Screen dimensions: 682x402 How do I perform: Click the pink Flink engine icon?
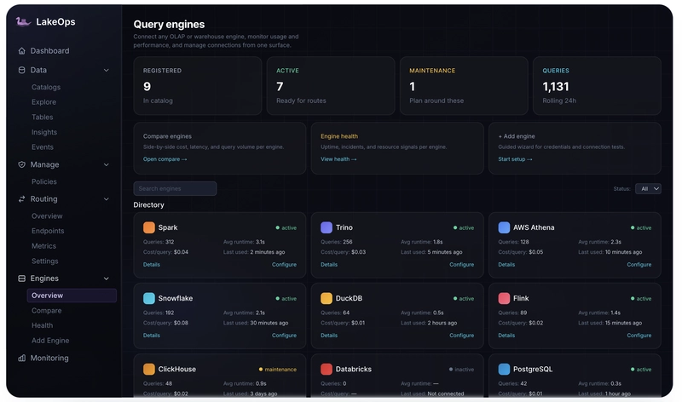[x=504, y=299]
